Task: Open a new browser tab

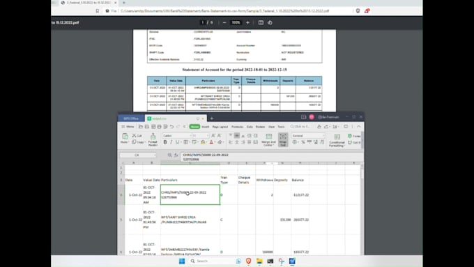Action: pyautogui.click(x=124, y=3)
